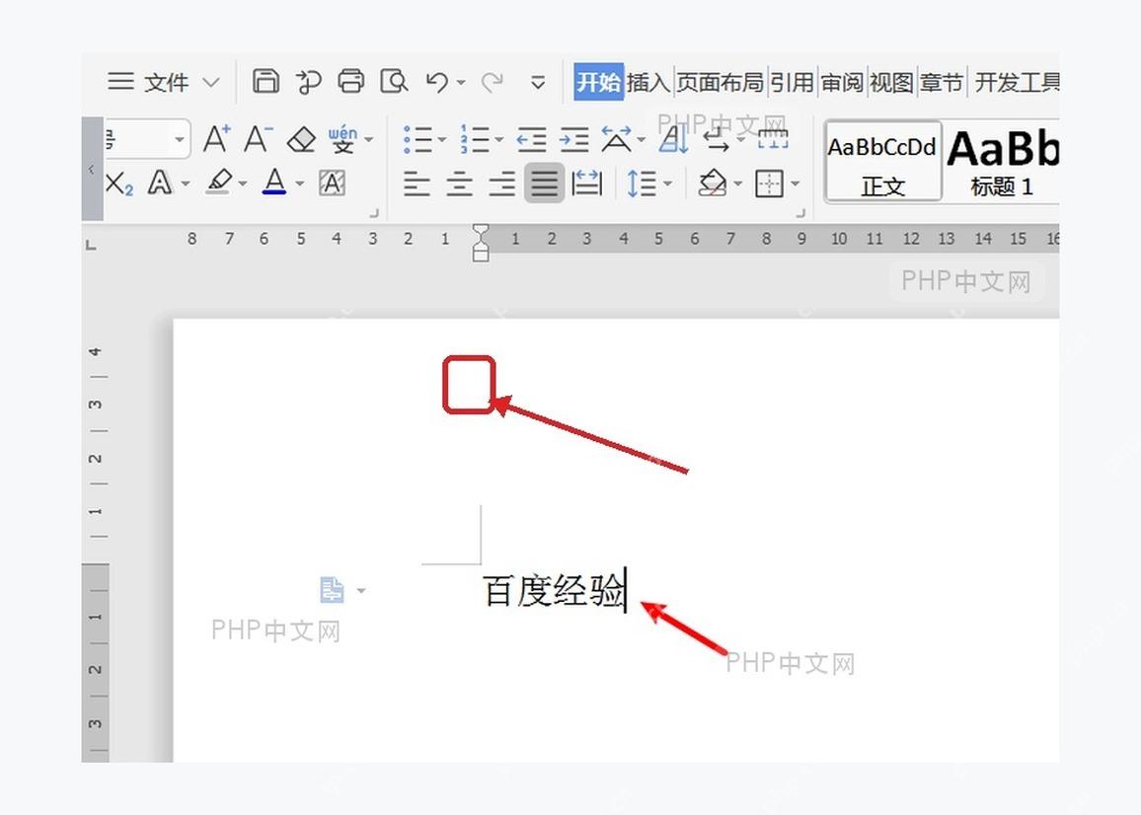Screen dimensions: 1141x815
Task: Click the 百度经验 text in document
Action: [x=554, y=590]
